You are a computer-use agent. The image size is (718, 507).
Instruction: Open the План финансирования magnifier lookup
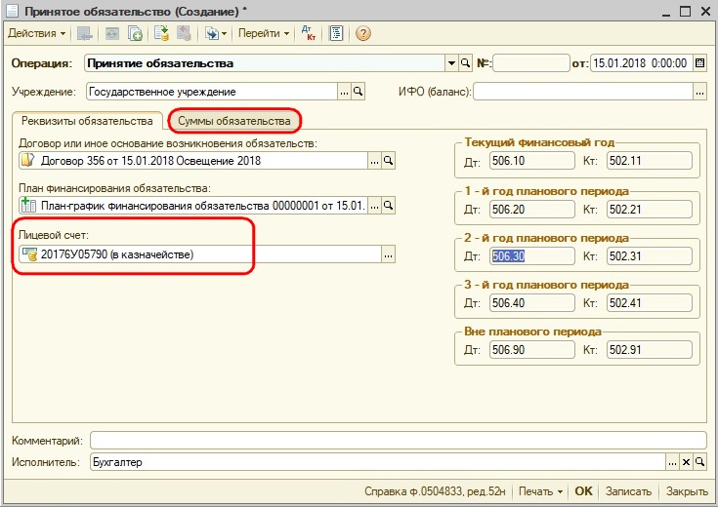[389, 206]
